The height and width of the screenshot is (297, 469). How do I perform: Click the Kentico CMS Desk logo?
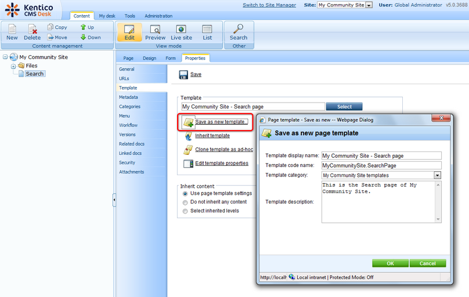[28, 10]
